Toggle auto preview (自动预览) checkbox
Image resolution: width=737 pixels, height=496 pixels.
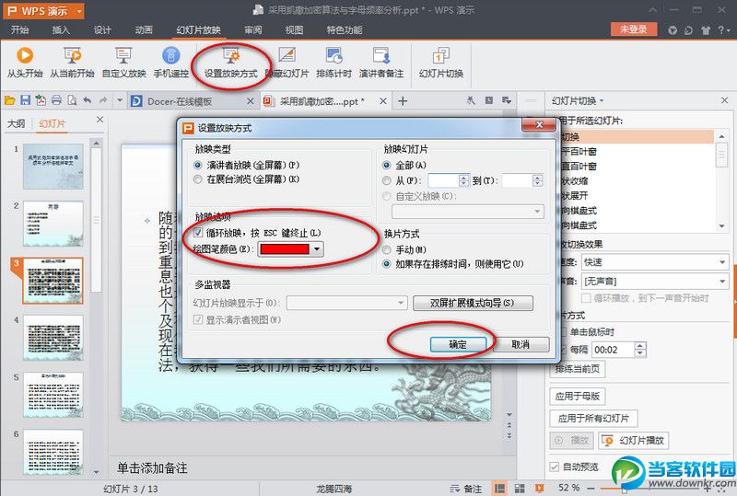[x=555, y=467]
